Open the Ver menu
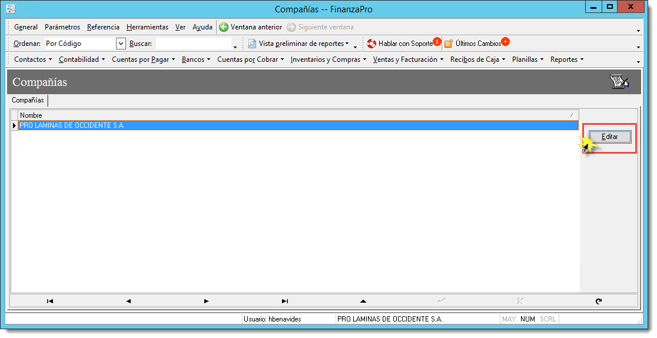Image resolution: width=657 pixels, height=338 pixels. 180,27
